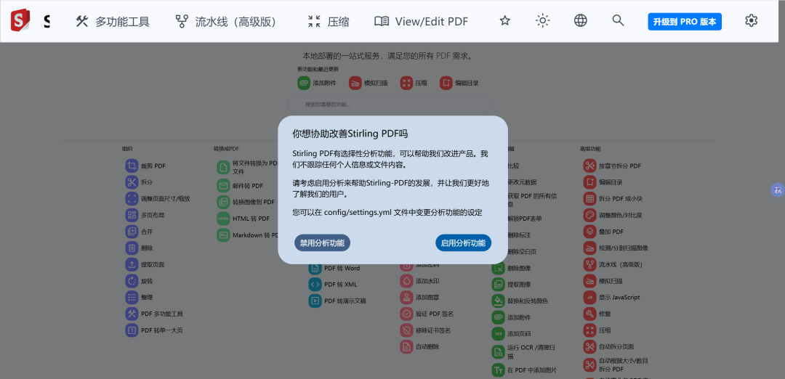Viewport: 785px width, 379px height.
Task: Open the 删除图像 tool
Action: (511, 269)
